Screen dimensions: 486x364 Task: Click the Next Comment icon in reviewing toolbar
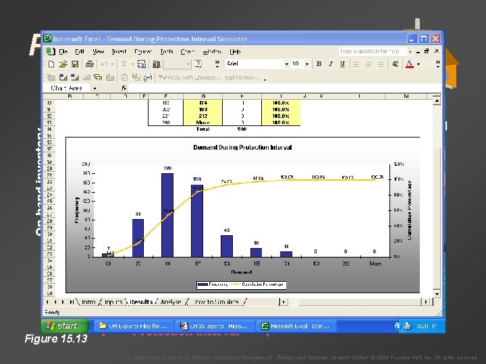point(74,77)
